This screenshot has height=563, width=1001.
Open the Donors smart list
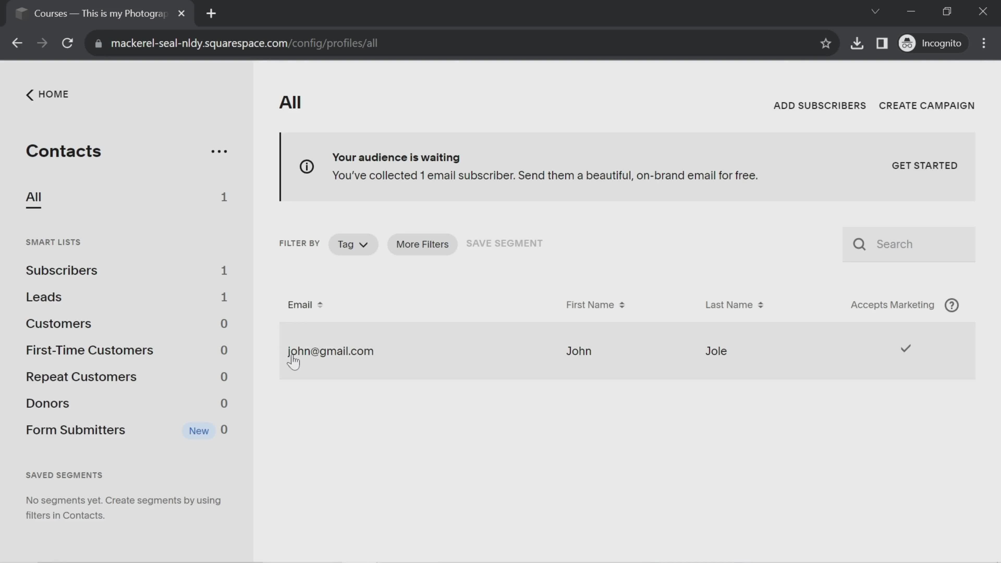tap(47, 404)
